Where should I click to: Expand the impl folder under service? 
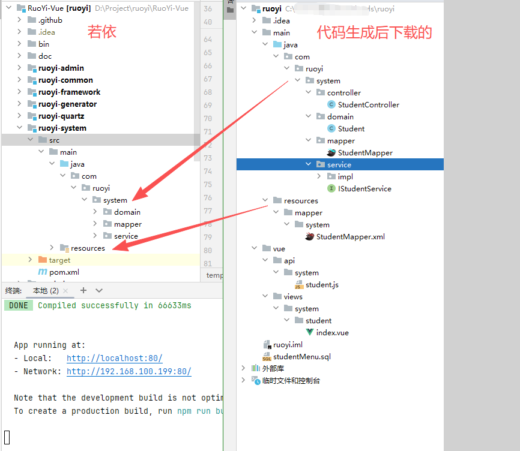[320, 176]
